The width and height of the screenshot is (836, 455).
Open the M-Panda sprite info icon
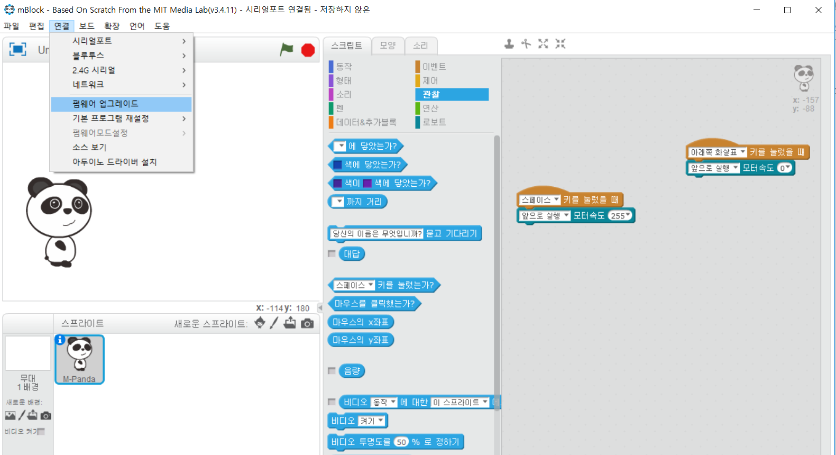pyautogui.click(x=60, y=340)
